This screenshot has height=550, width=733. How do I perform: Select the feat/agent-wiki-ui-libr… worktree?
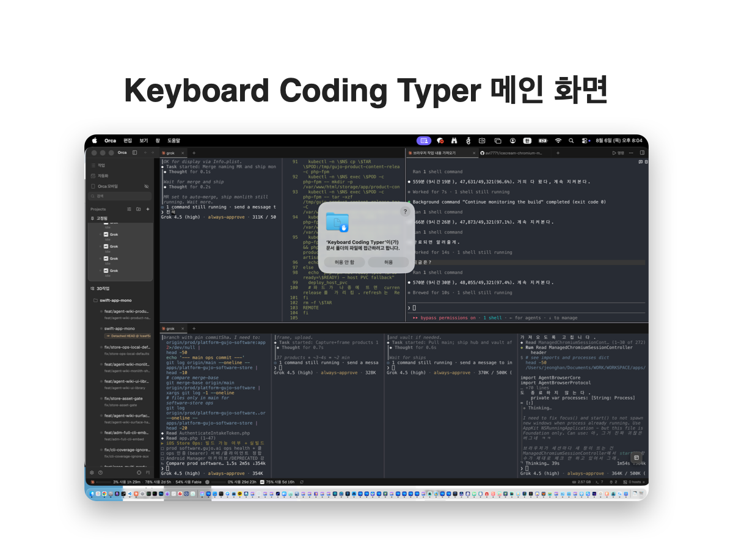pyautogui.click(x=125, y=384)
